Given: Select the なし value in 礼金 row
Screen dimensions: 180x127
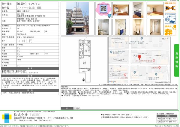Looking at the screenshot, I should [x=19, y=51].
